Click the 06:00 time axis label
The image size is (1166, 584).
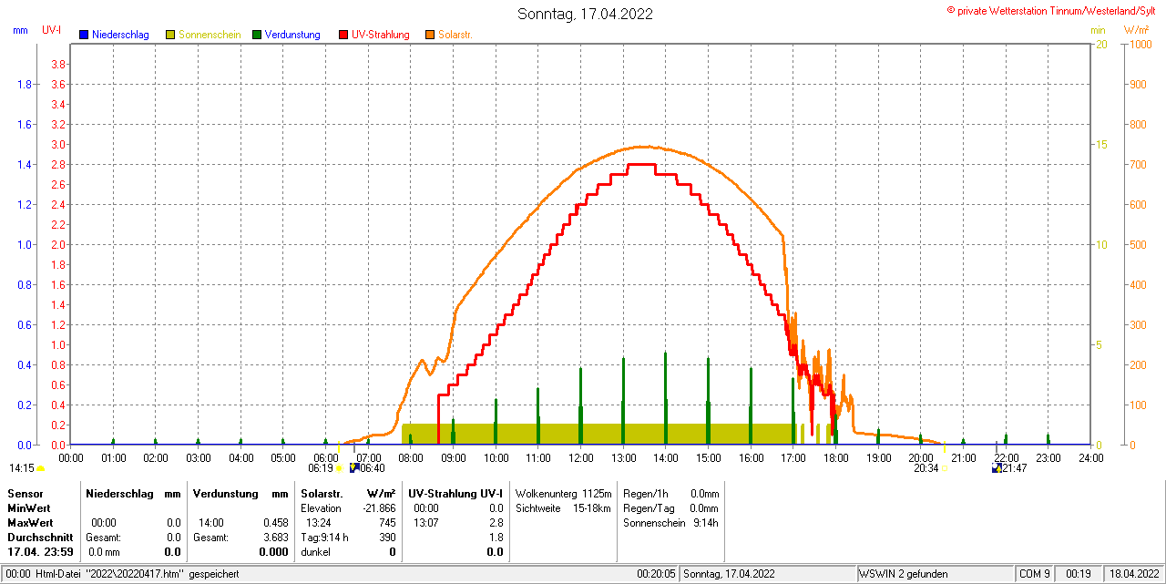coord(326,457)
